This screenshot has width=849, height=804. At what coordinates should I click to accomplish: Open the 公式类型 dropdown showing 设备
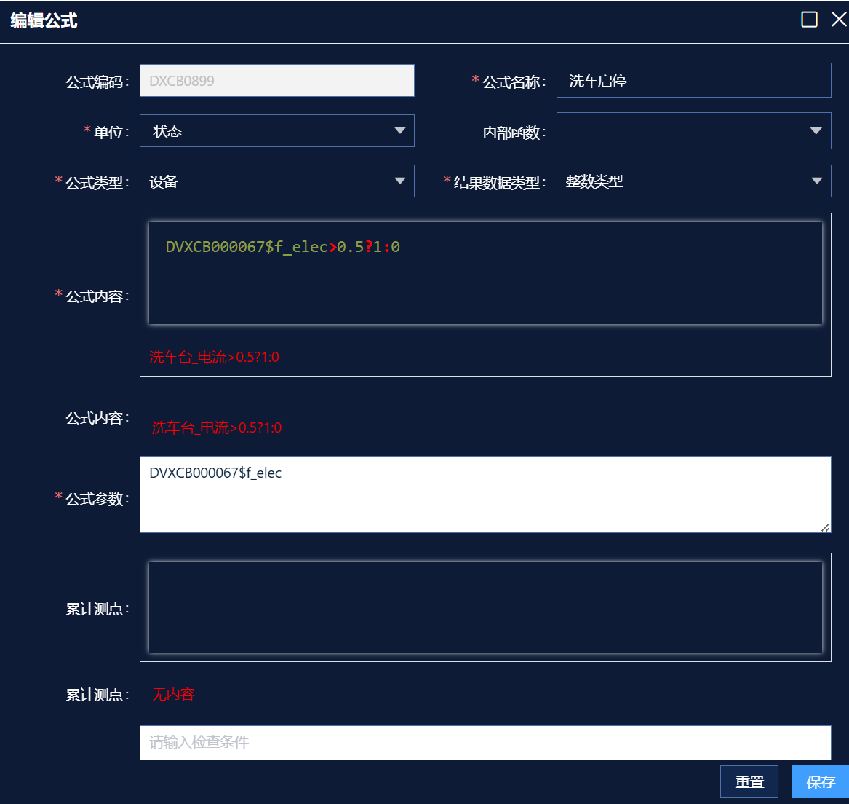coord(276,181)
